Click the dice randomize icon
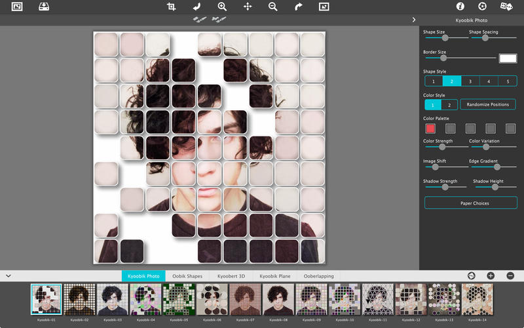The height and width of the screenshot is (328, 524). click(x=506, y=7)
